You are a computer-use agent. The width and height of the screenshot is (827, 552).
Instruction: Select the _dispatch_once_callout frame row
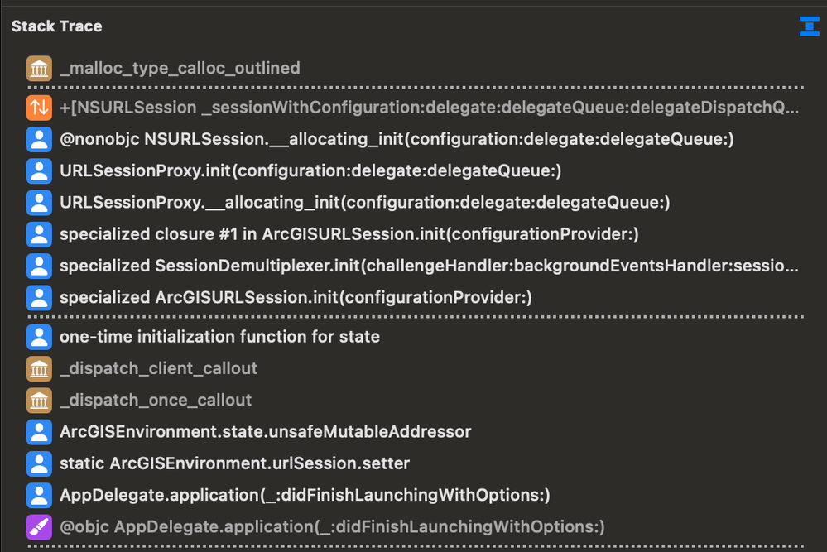[x=156, y=400]
